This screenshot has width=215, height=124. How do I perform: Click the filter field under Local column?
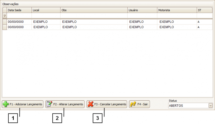[x=46, y=16]
